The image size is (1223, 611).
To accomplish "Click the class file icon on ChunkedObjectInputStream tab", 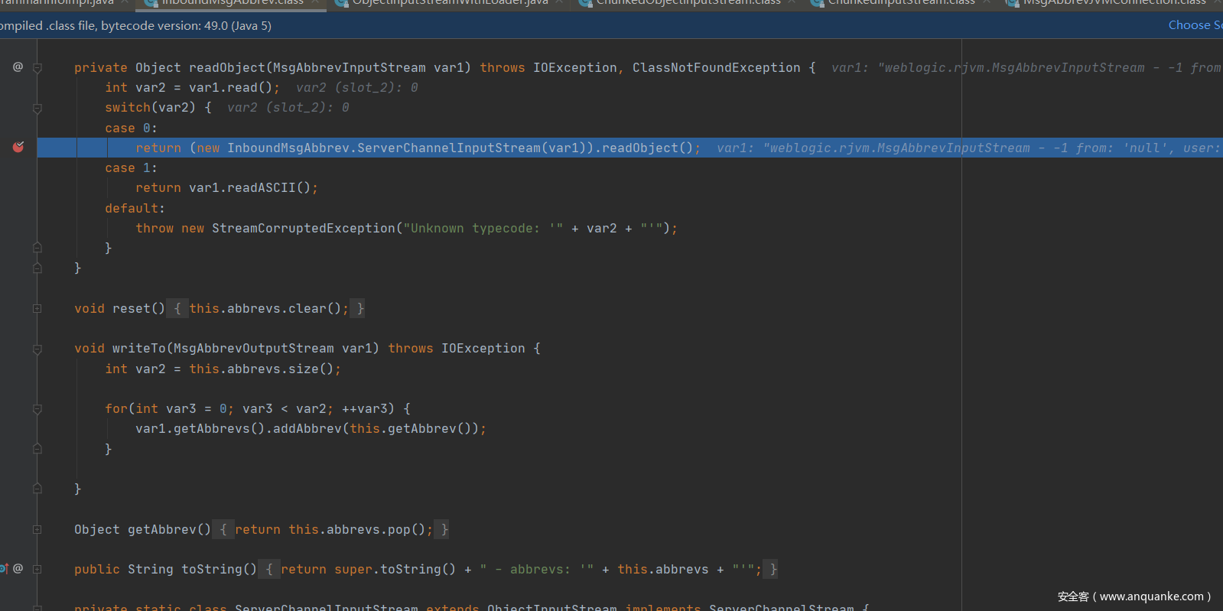I will click(585, 3).
